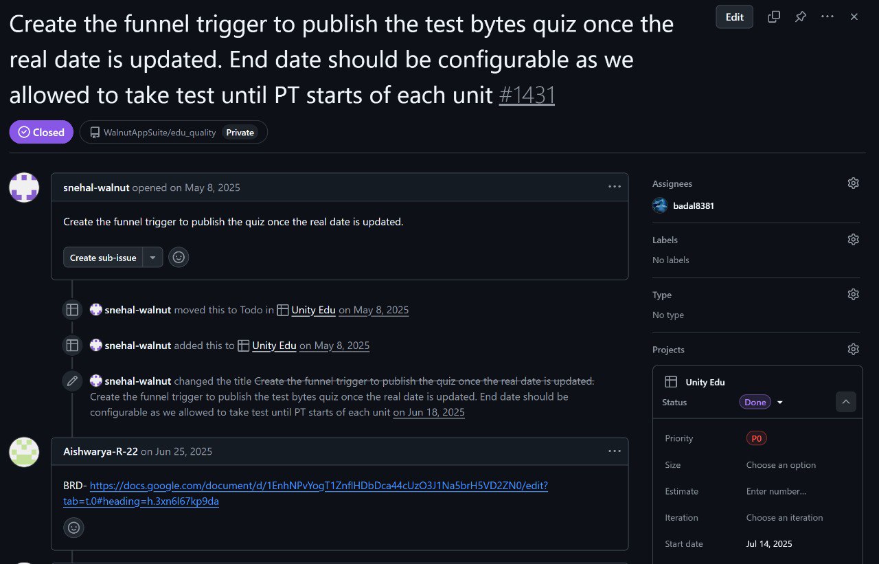Click badal8381's assignee avatar
Viewport: 879px width, 564px height.
[660, 205]
